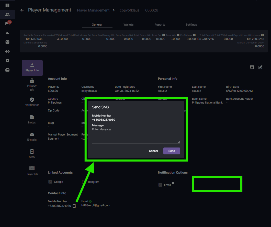Click the info icon beside Profit/Loss
Viewport: 271px width, 227px height.
tap(194, 35)
